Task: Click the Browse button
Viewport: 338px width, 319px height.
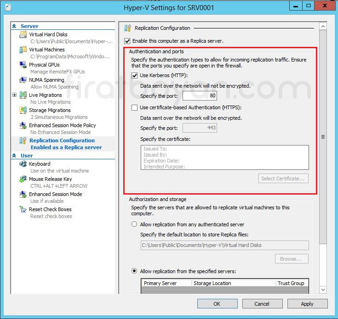Action: (x=292, y=259)
